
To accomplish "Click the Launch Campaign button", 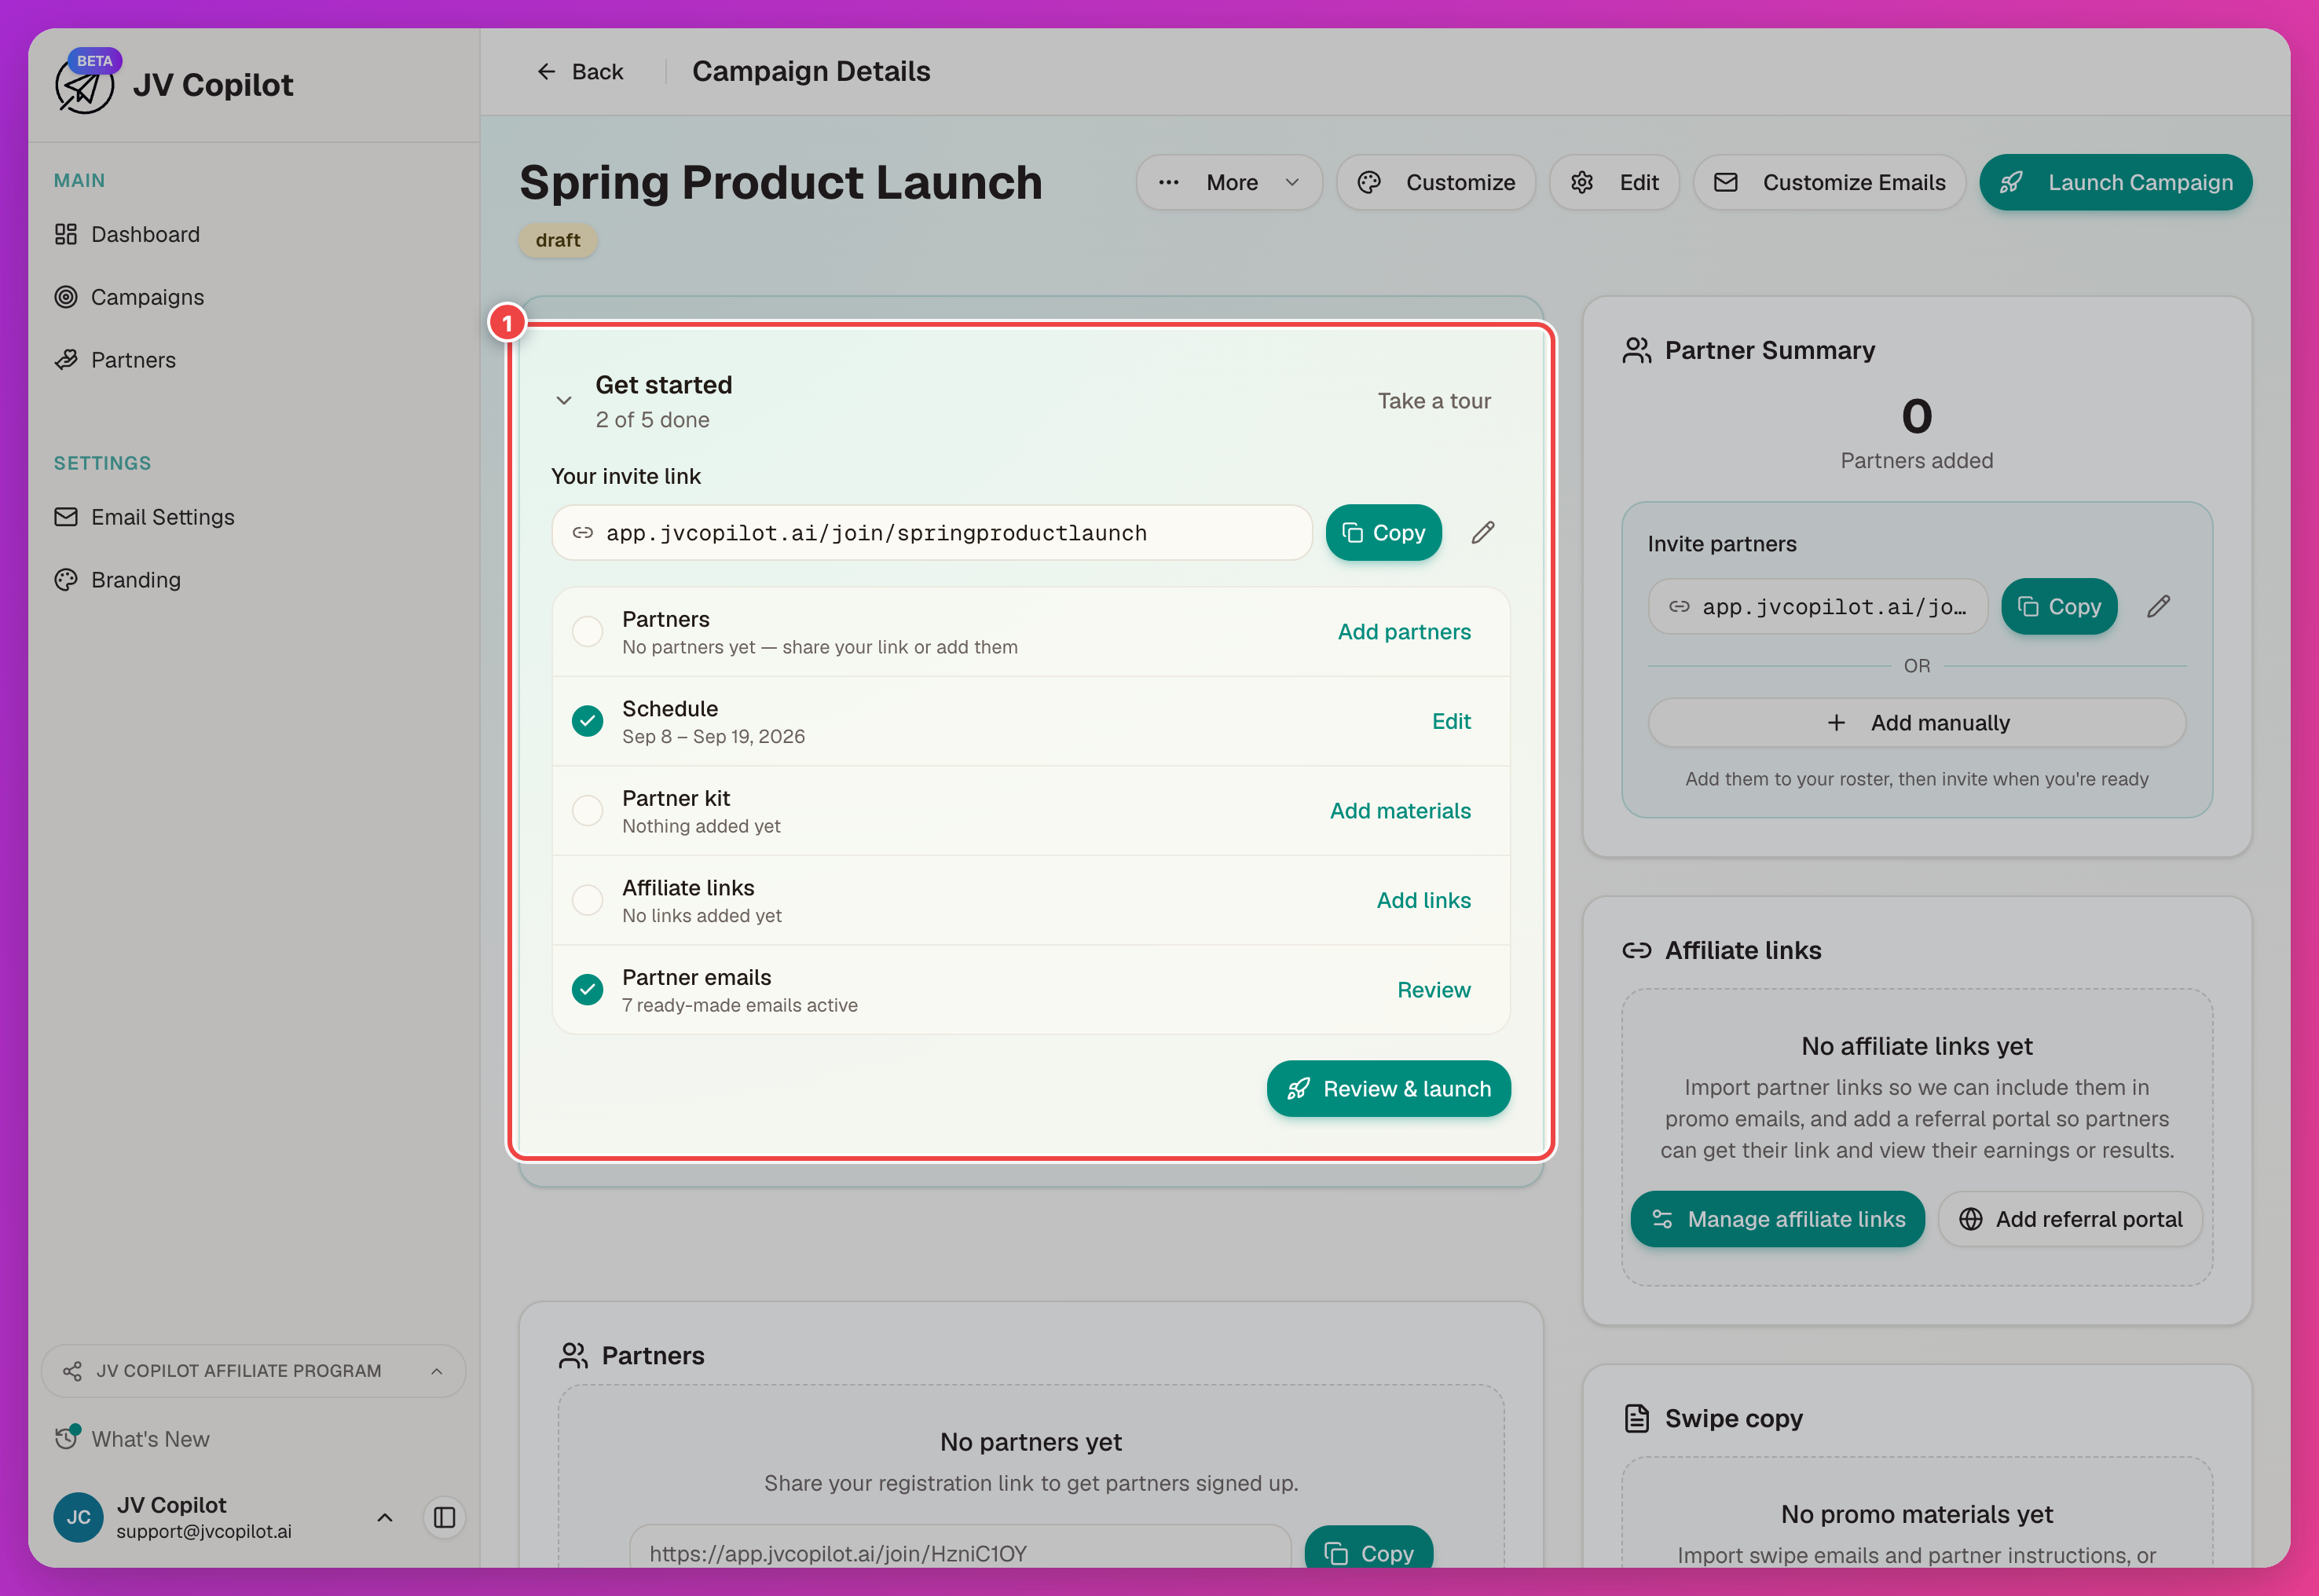I will click(2116, 182).
